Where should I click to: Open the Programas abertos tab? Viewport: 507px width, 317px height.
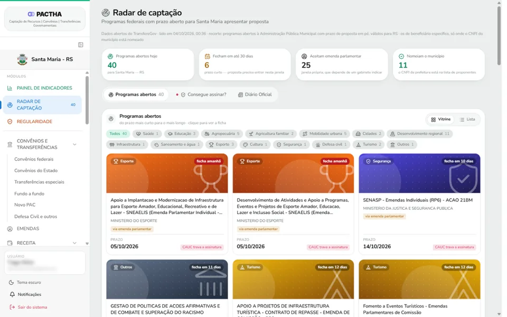tap(136, 95)
